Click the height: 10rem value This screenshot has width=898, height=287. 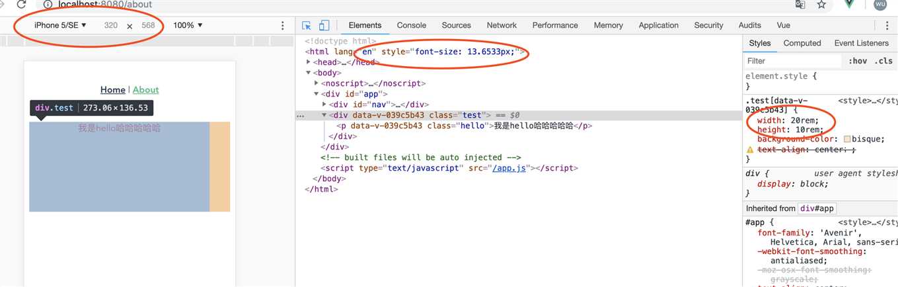[x=807, y=130]
